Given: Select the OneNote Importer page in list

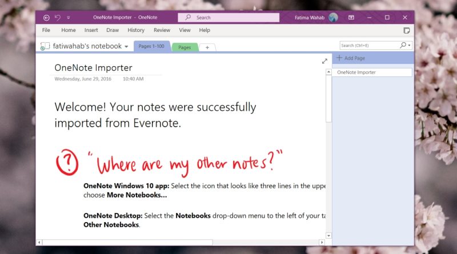Looking at the screenshot, I should point(372,72).
